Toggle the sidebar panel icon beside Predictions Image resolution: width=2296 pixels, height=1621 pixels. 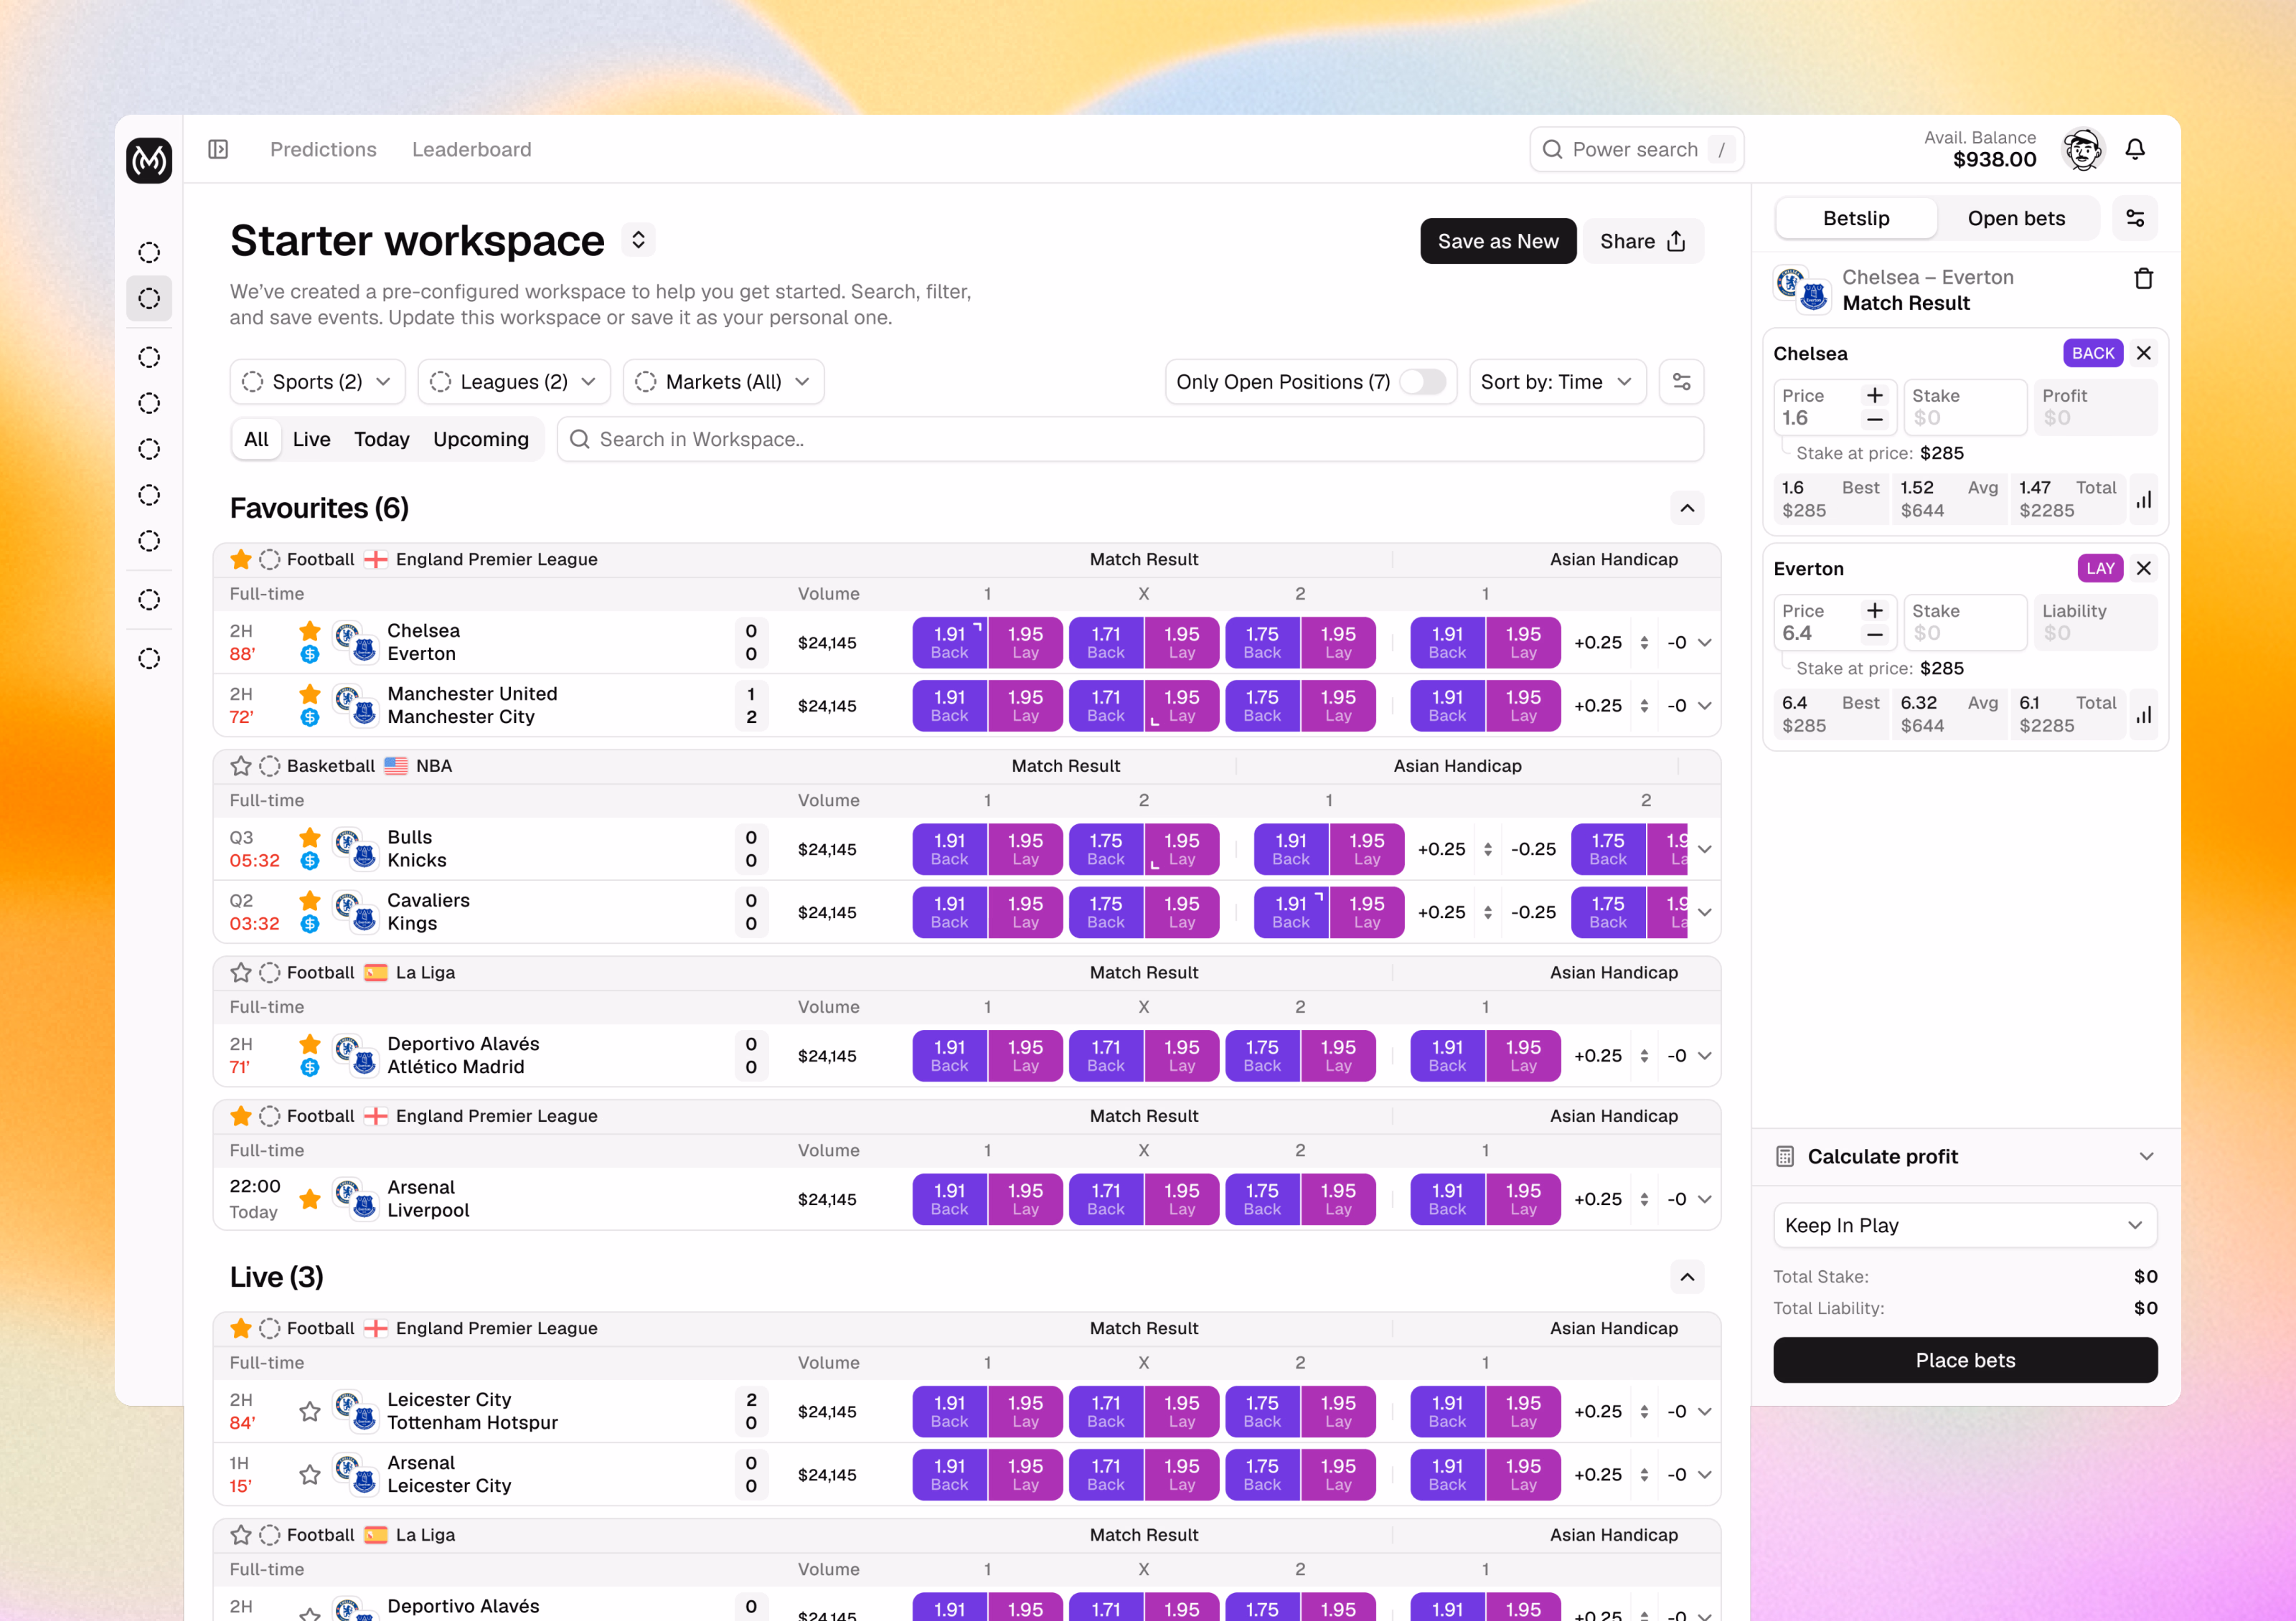coord(218,149)
